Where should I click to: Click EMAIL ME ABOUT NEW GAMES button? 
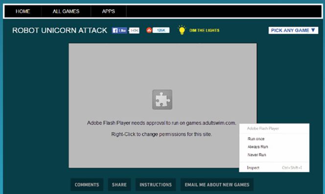click(217, 185)
